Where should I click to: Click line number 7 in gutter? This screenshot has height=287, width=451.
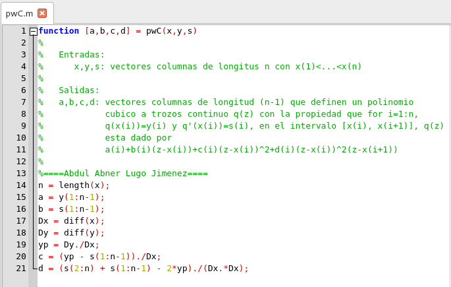point(23,102)
